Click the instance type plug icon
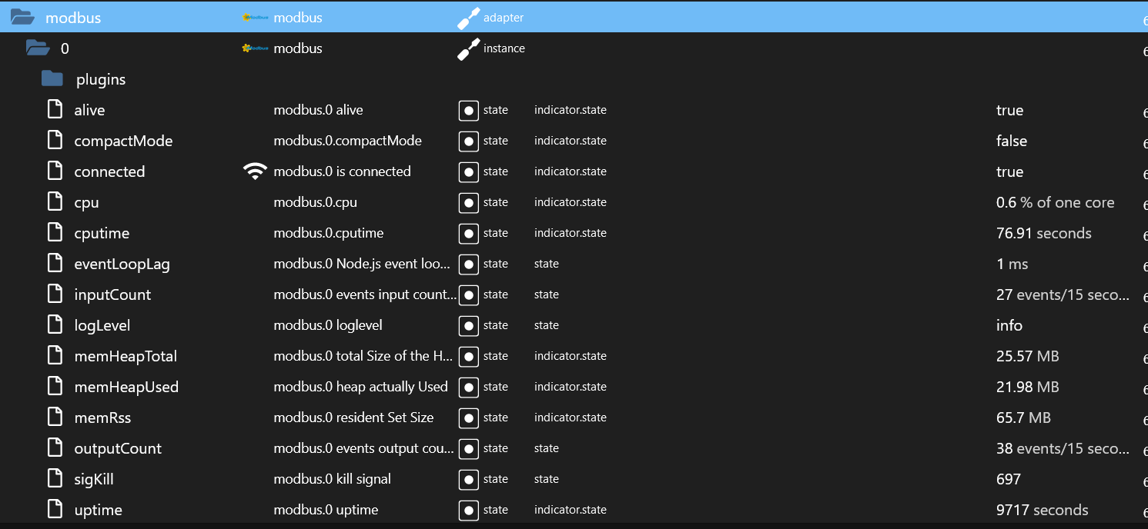 click(x=468, y=48)
